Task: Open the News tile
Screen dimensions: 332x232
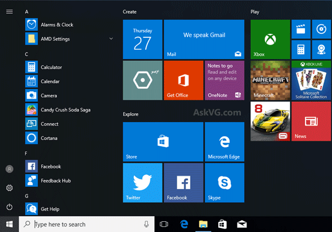Action: coord(311,121)
